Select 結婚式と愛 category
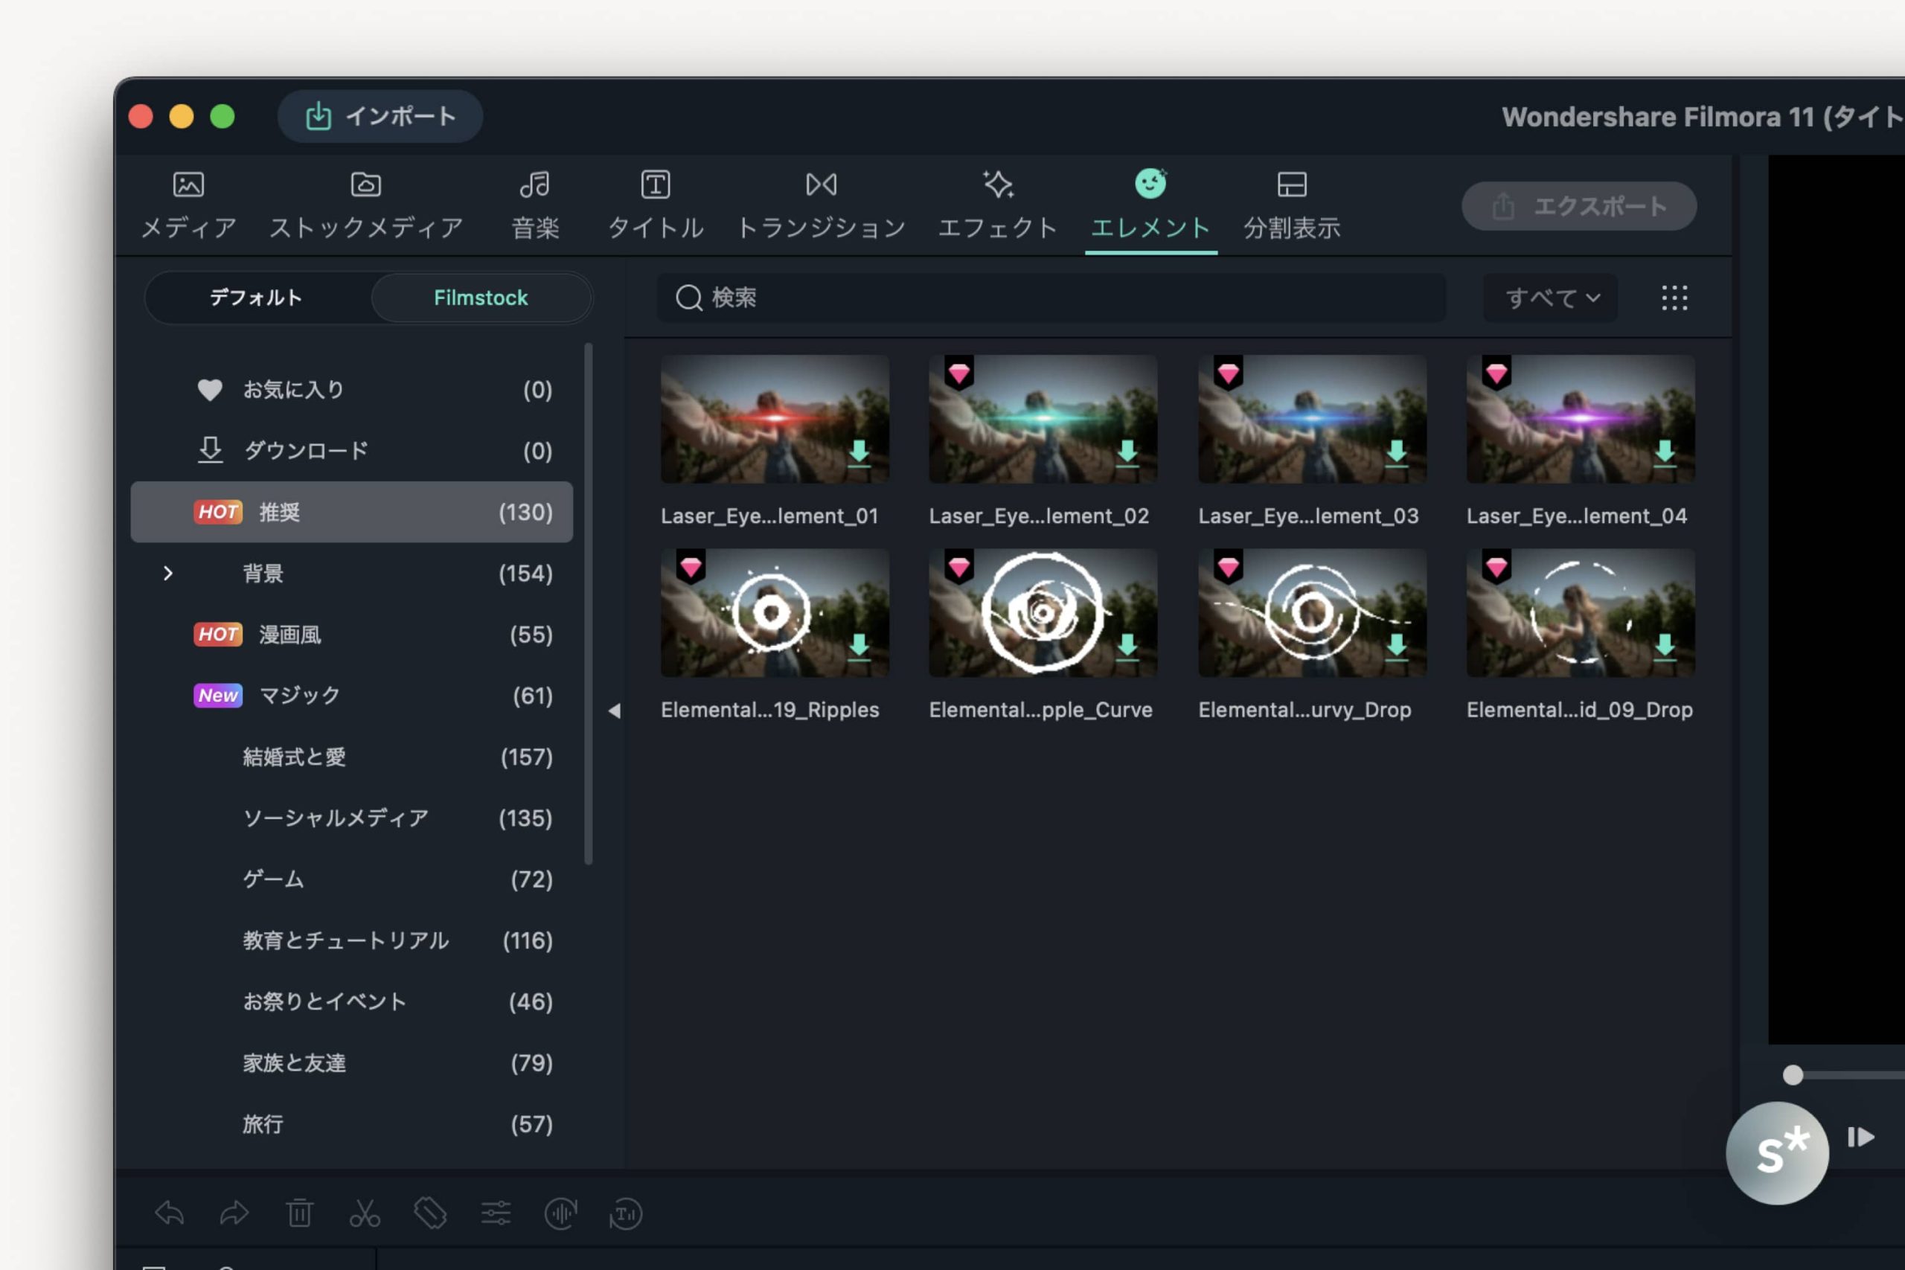1905x1270 pixels. [351, 757]
